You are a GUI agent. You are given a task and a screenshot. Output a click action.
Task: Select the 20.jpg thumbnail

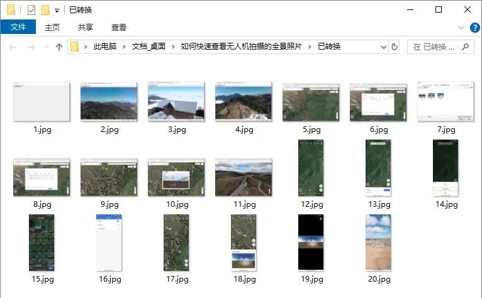coord(378,243)
